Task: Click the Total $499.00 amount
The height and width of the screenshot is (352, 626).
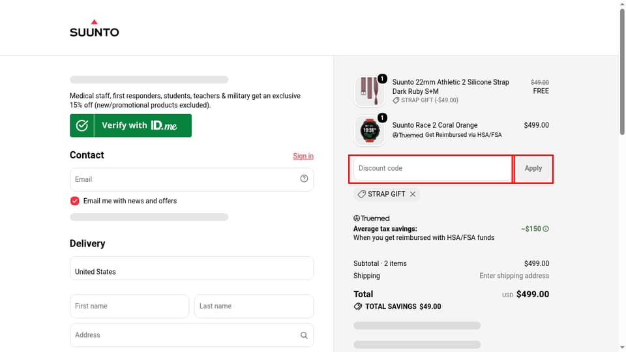Action: point(533,294)
